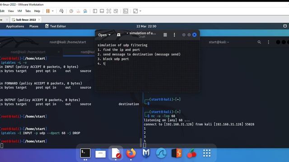This screenshot has width=289, height=162.
Task: Open the VMware Help menu
Action: pos(37,11)
